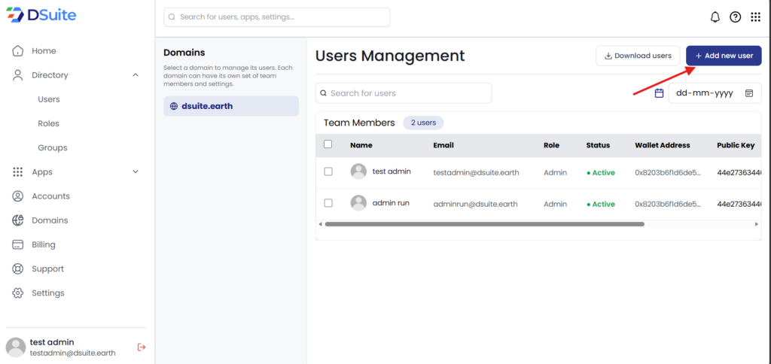Click the calendar icon inside date field
Image resolution: width=771 pixels, height=364 pixels.
(x=749, y=93)
